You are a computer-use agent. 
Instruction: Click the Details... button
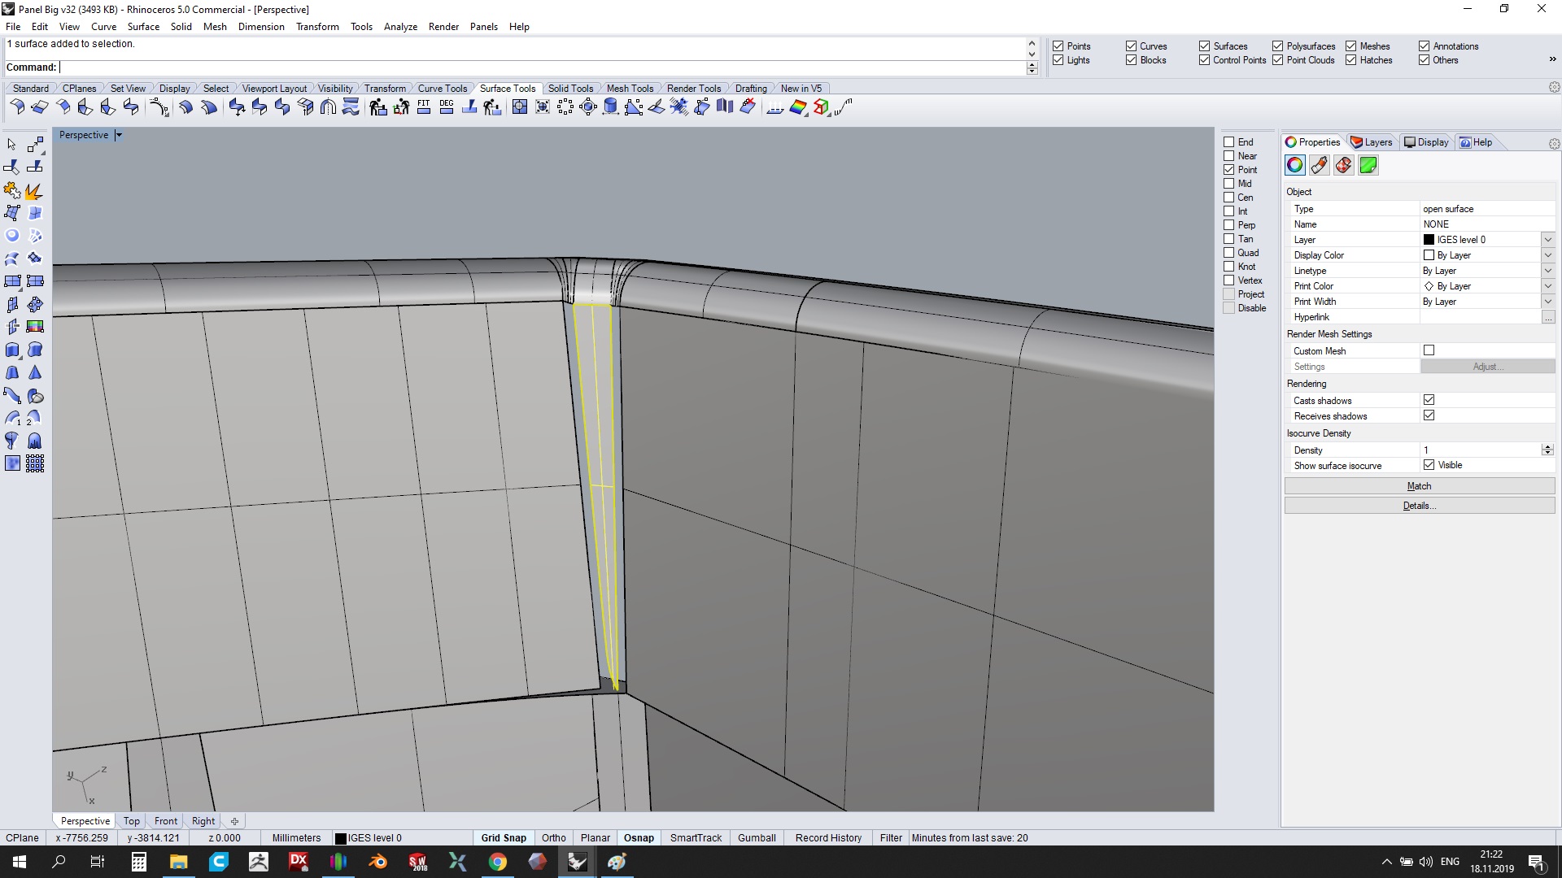1419,506
